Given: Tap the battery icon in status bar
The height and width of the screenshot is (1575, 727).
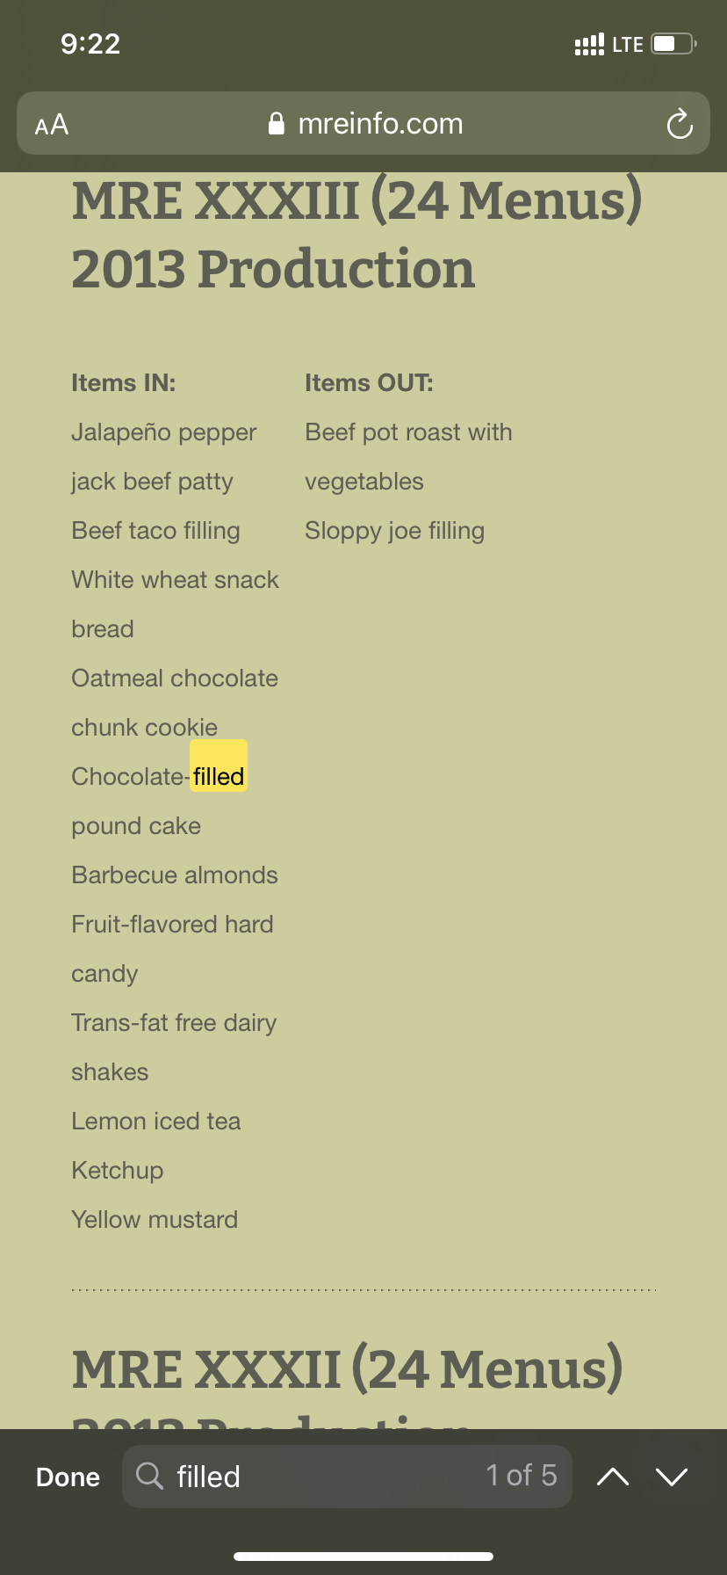Looking at the screenshot, I should [x=673, y=44].
